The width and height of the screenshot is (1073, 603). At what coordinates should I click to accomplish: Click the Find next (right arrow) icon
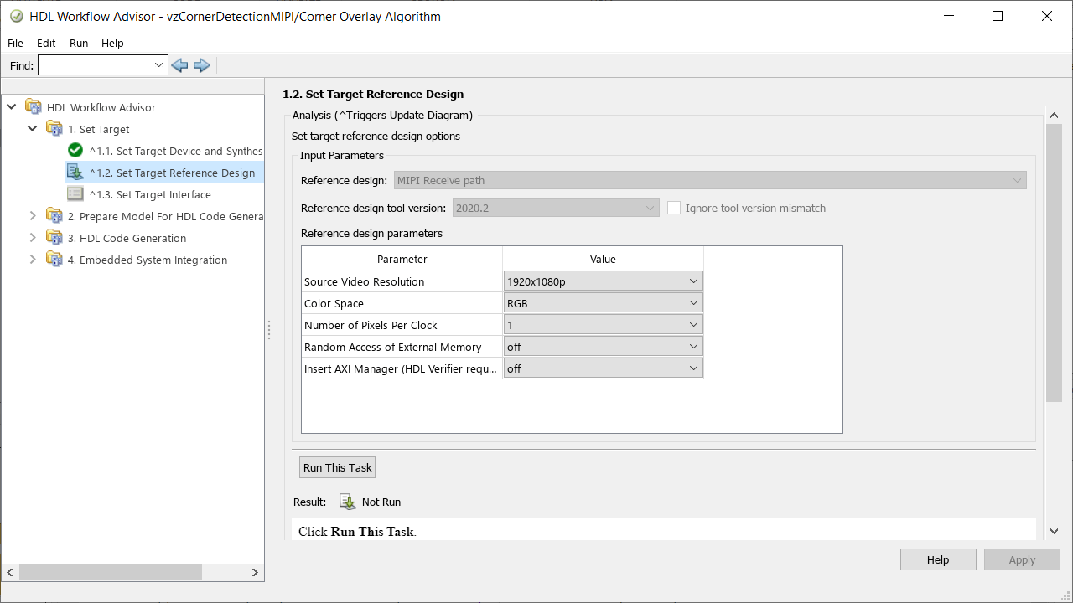coord(202,65)
